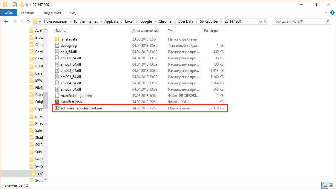Sort by the Размера column header
Viewport: 336px width, 189px height.
click(211, 31)
